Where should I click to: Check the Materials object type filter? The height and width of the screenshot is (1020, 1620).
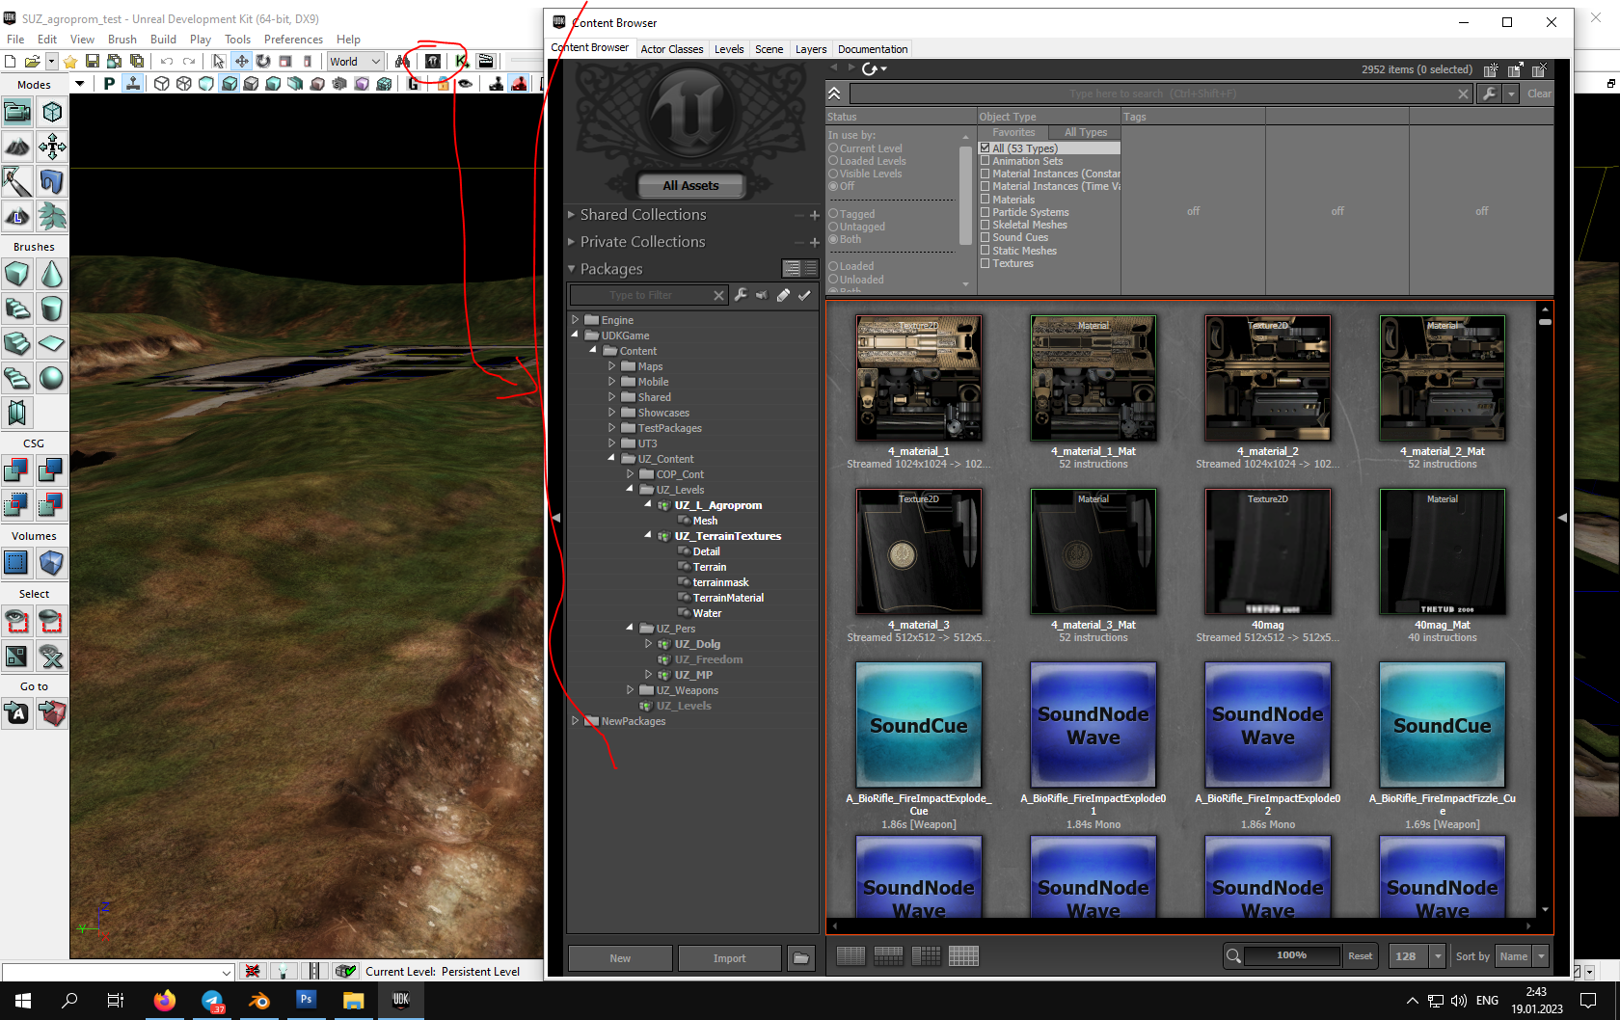click(x=985, y=200)
